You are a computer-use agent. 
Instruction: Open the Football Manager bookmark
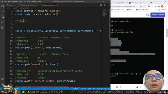[143, 10]
